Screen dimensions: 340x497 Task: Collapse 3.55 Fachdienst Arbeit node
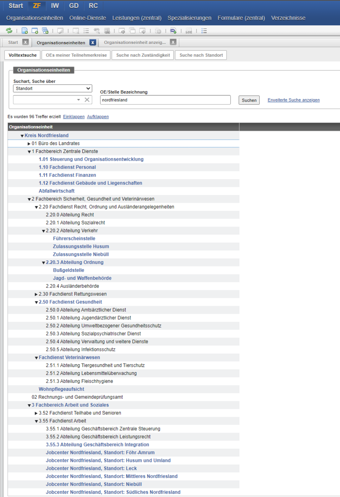click(x=36, y=421)
